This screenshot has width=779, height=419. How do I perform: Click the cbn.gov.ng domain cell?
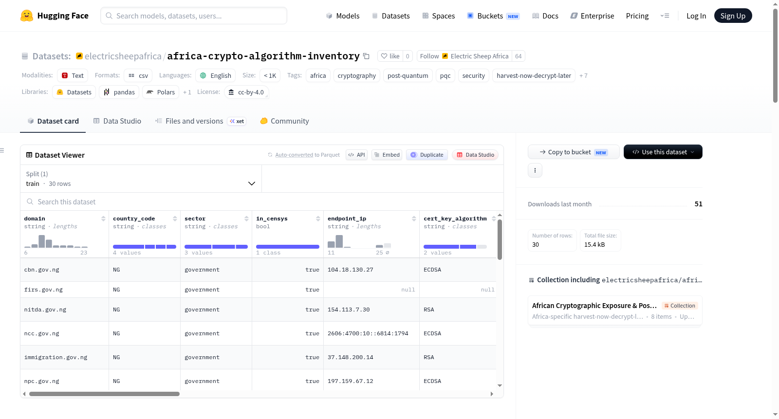click(x=64, y=270)
